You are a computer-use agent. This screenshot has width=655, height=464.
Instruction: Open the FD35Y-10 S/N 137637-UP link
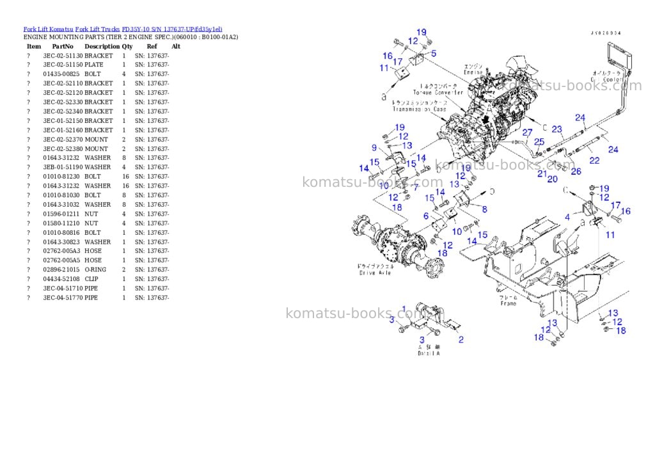pyautogui.click(x=171, y=29)
